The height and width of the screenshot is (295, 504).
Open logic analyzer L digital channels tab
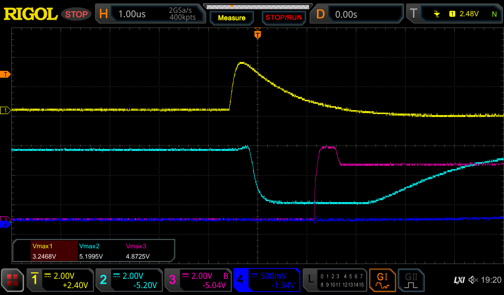335,280
